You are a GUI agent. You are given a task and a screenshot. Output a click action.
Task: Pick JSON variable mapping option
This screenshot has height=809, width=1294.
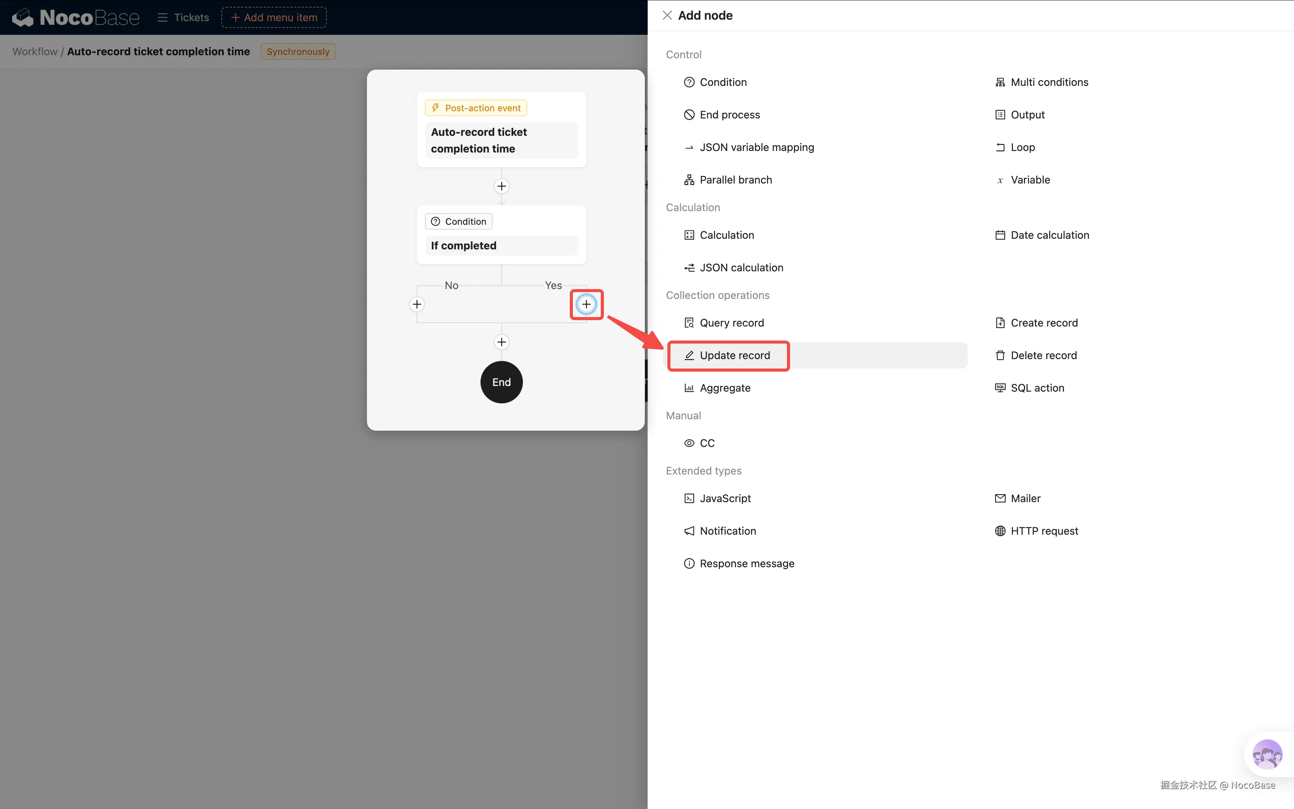point(756,148)
